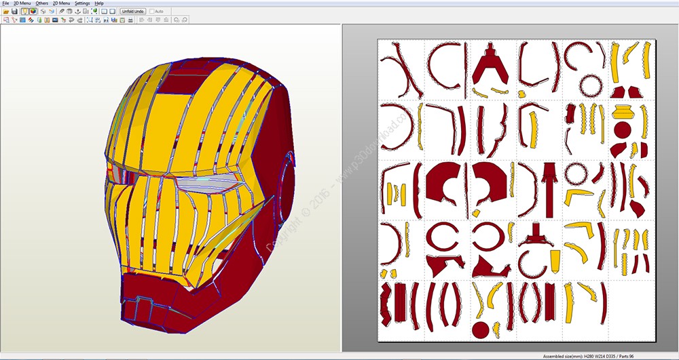Click the rotate clockwise gray icon
Screen dimensions: 679x360
pos(185,20)
